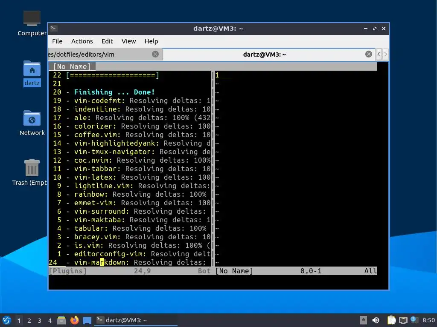Switch to workspace 1
Screen dimensions: 437x327
(19, 321)
